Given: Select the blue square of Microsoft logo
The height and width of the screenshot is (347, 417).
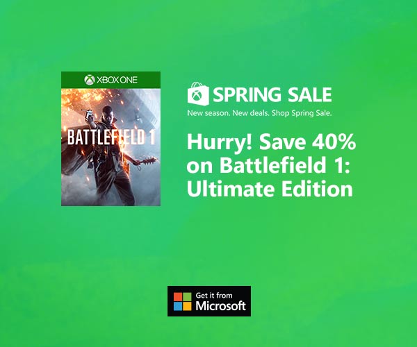Looking at the screenshot, I should coord(178,306).
